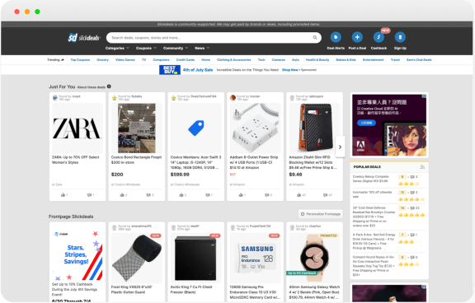Select the Credit Cards category tab

pyautogui.click(x=186, y=60)
